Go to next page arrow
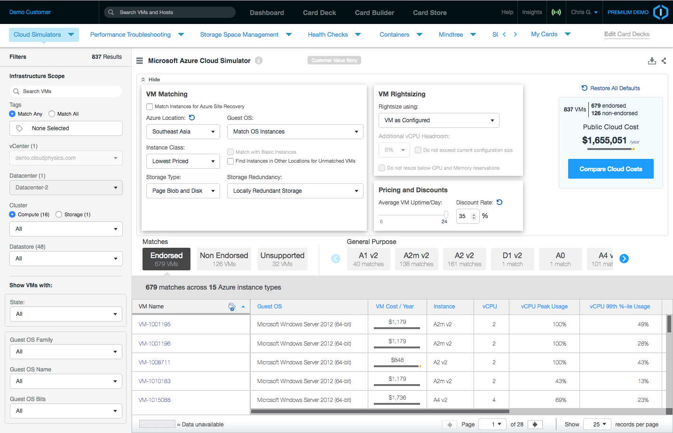 click(x=535, y=424)
